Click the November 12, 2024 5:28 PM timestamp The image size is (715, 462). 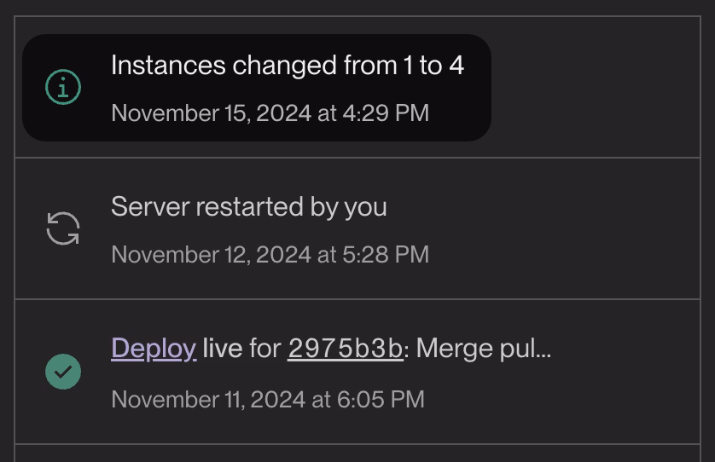(270, 255)
